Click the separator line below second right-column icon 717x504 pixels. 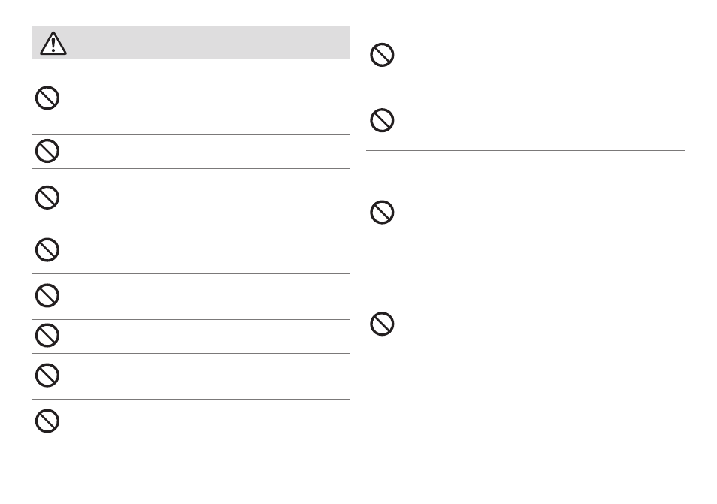coord(525,150)
